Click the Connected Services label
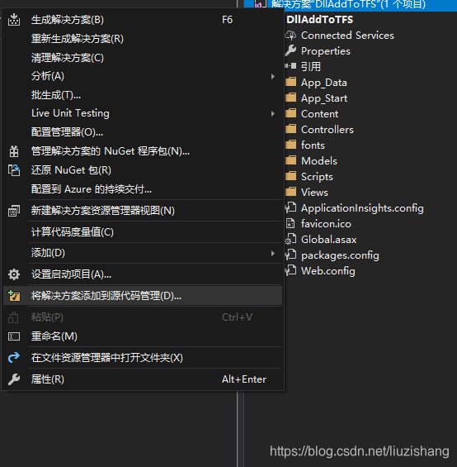This screenshot has height=467, width=457. click(x=347, y=36)
